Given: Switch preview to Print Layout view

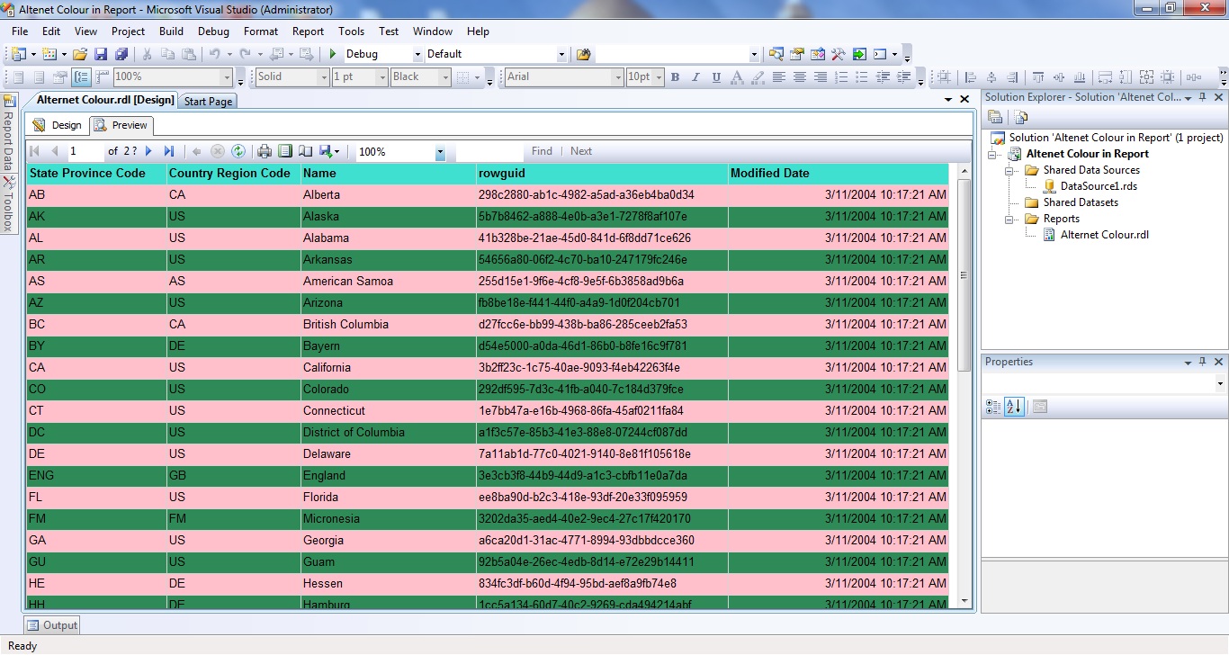Looking at the screenshot, I should click(x=283, y=151).
